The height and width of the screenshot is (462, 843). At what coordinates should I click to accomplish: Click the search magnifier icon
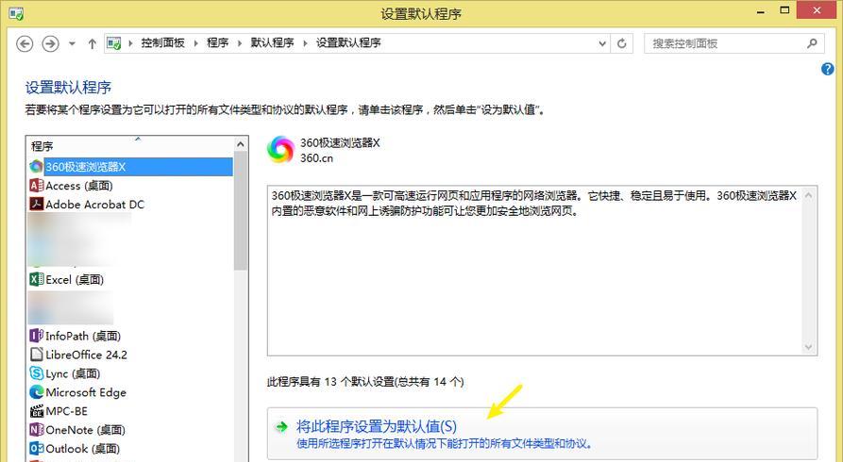[812, 43]
